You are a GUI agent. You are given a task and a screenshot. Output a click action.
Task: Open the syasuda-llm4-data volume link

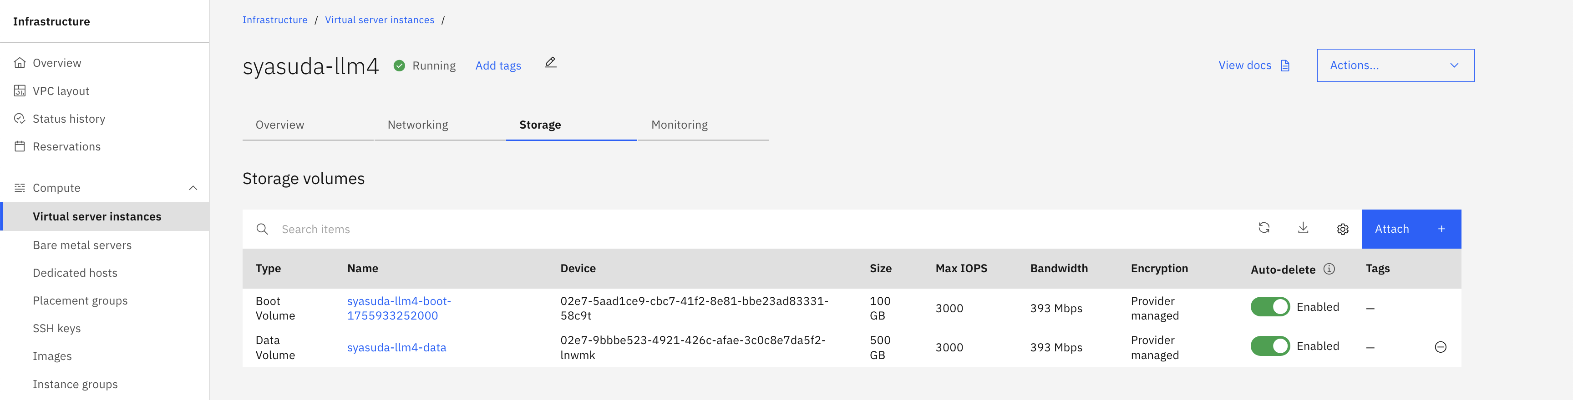(396, 348)
